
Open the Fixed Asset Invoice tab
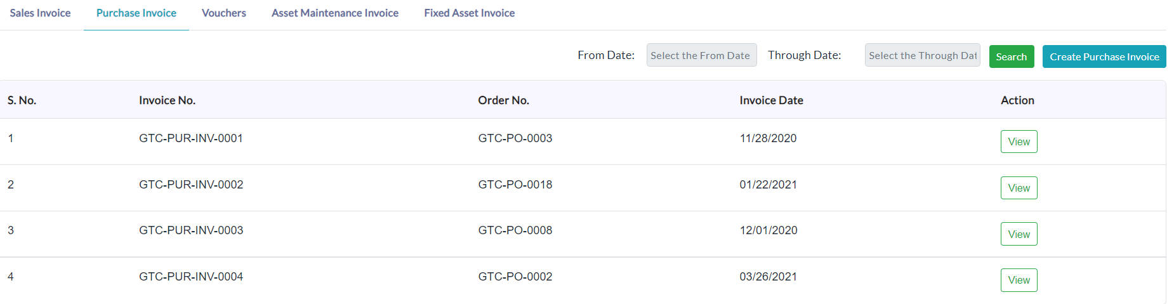click(x=470, y=13)
